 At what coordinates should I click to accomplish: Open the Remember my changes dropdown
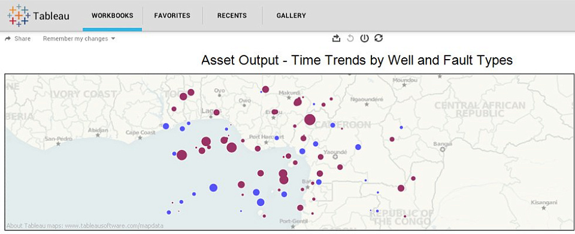(x=79, y=39)
